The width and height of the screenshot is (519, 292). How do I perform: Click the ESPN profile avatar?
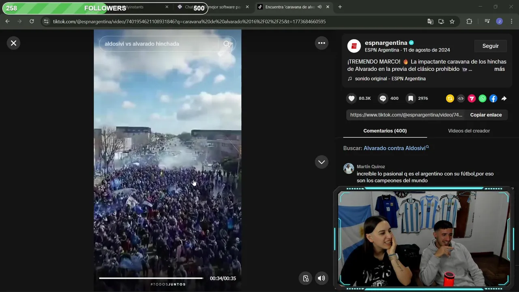[354, 46]
